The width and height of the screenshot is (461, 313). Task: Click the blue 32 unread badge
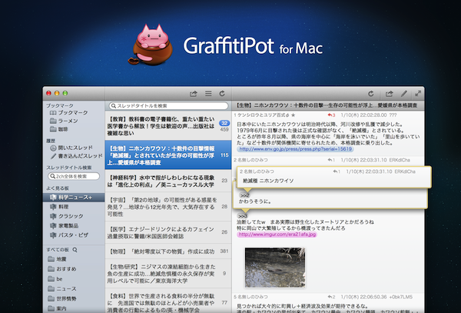point(224,123)
